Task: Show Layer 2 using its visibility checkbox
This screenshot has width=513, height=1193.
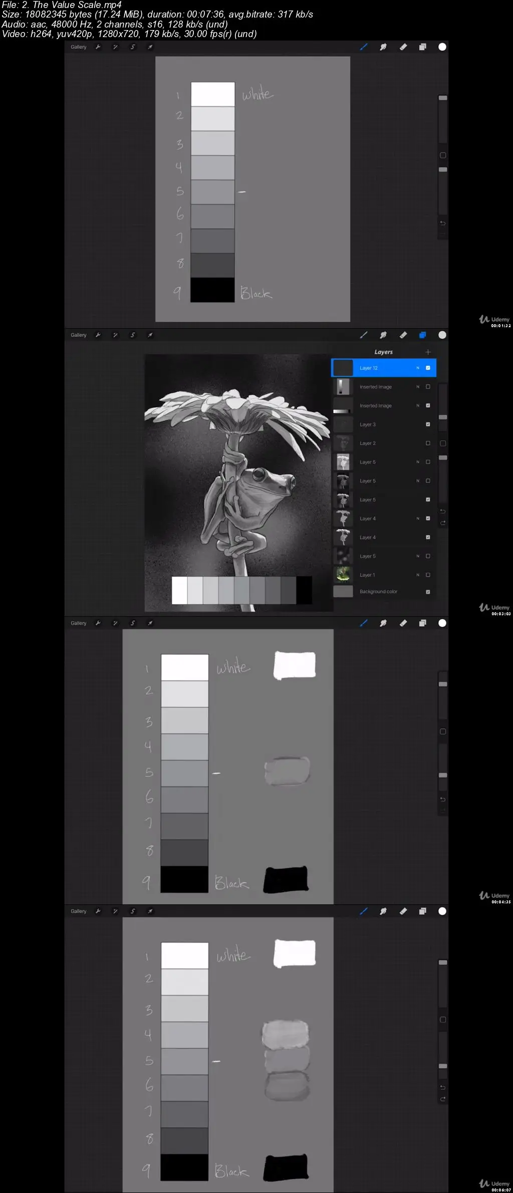Action: [428, 443]
